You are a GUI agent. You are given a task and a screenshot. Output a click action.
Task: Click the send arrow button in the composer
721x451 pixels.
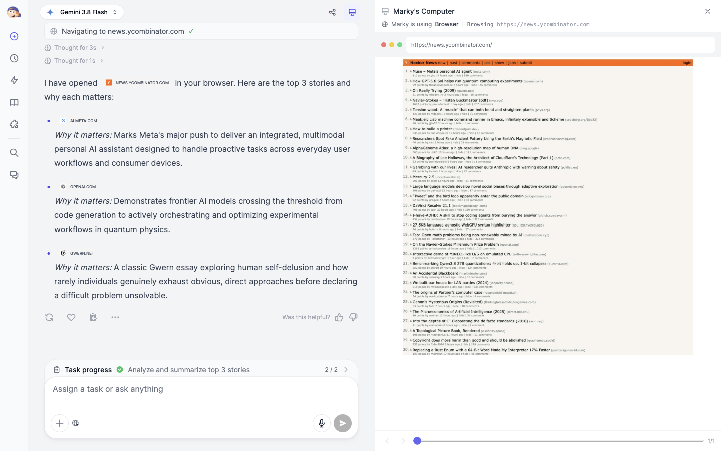pyautogui.click(x=343, y=423)
